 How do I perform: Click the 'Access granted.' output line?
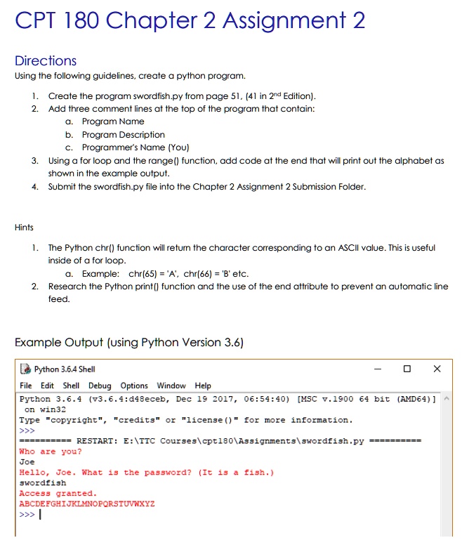click(x=58, y=493)
